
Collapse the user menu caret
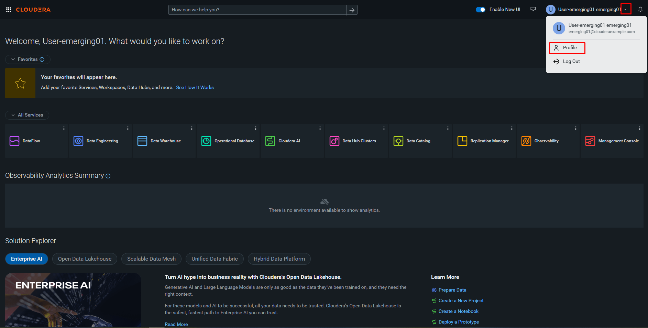tap(626, 9)
